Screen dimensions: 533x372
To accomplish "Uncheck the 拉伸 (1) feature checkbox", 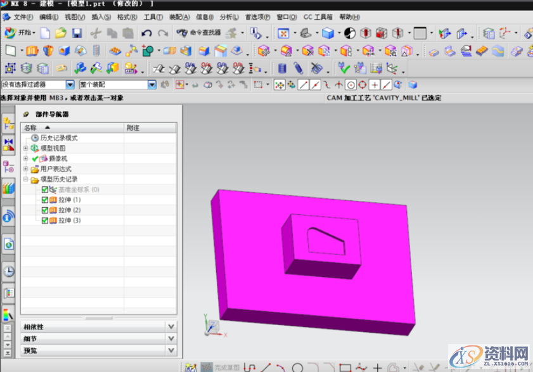I will point(44,200).
